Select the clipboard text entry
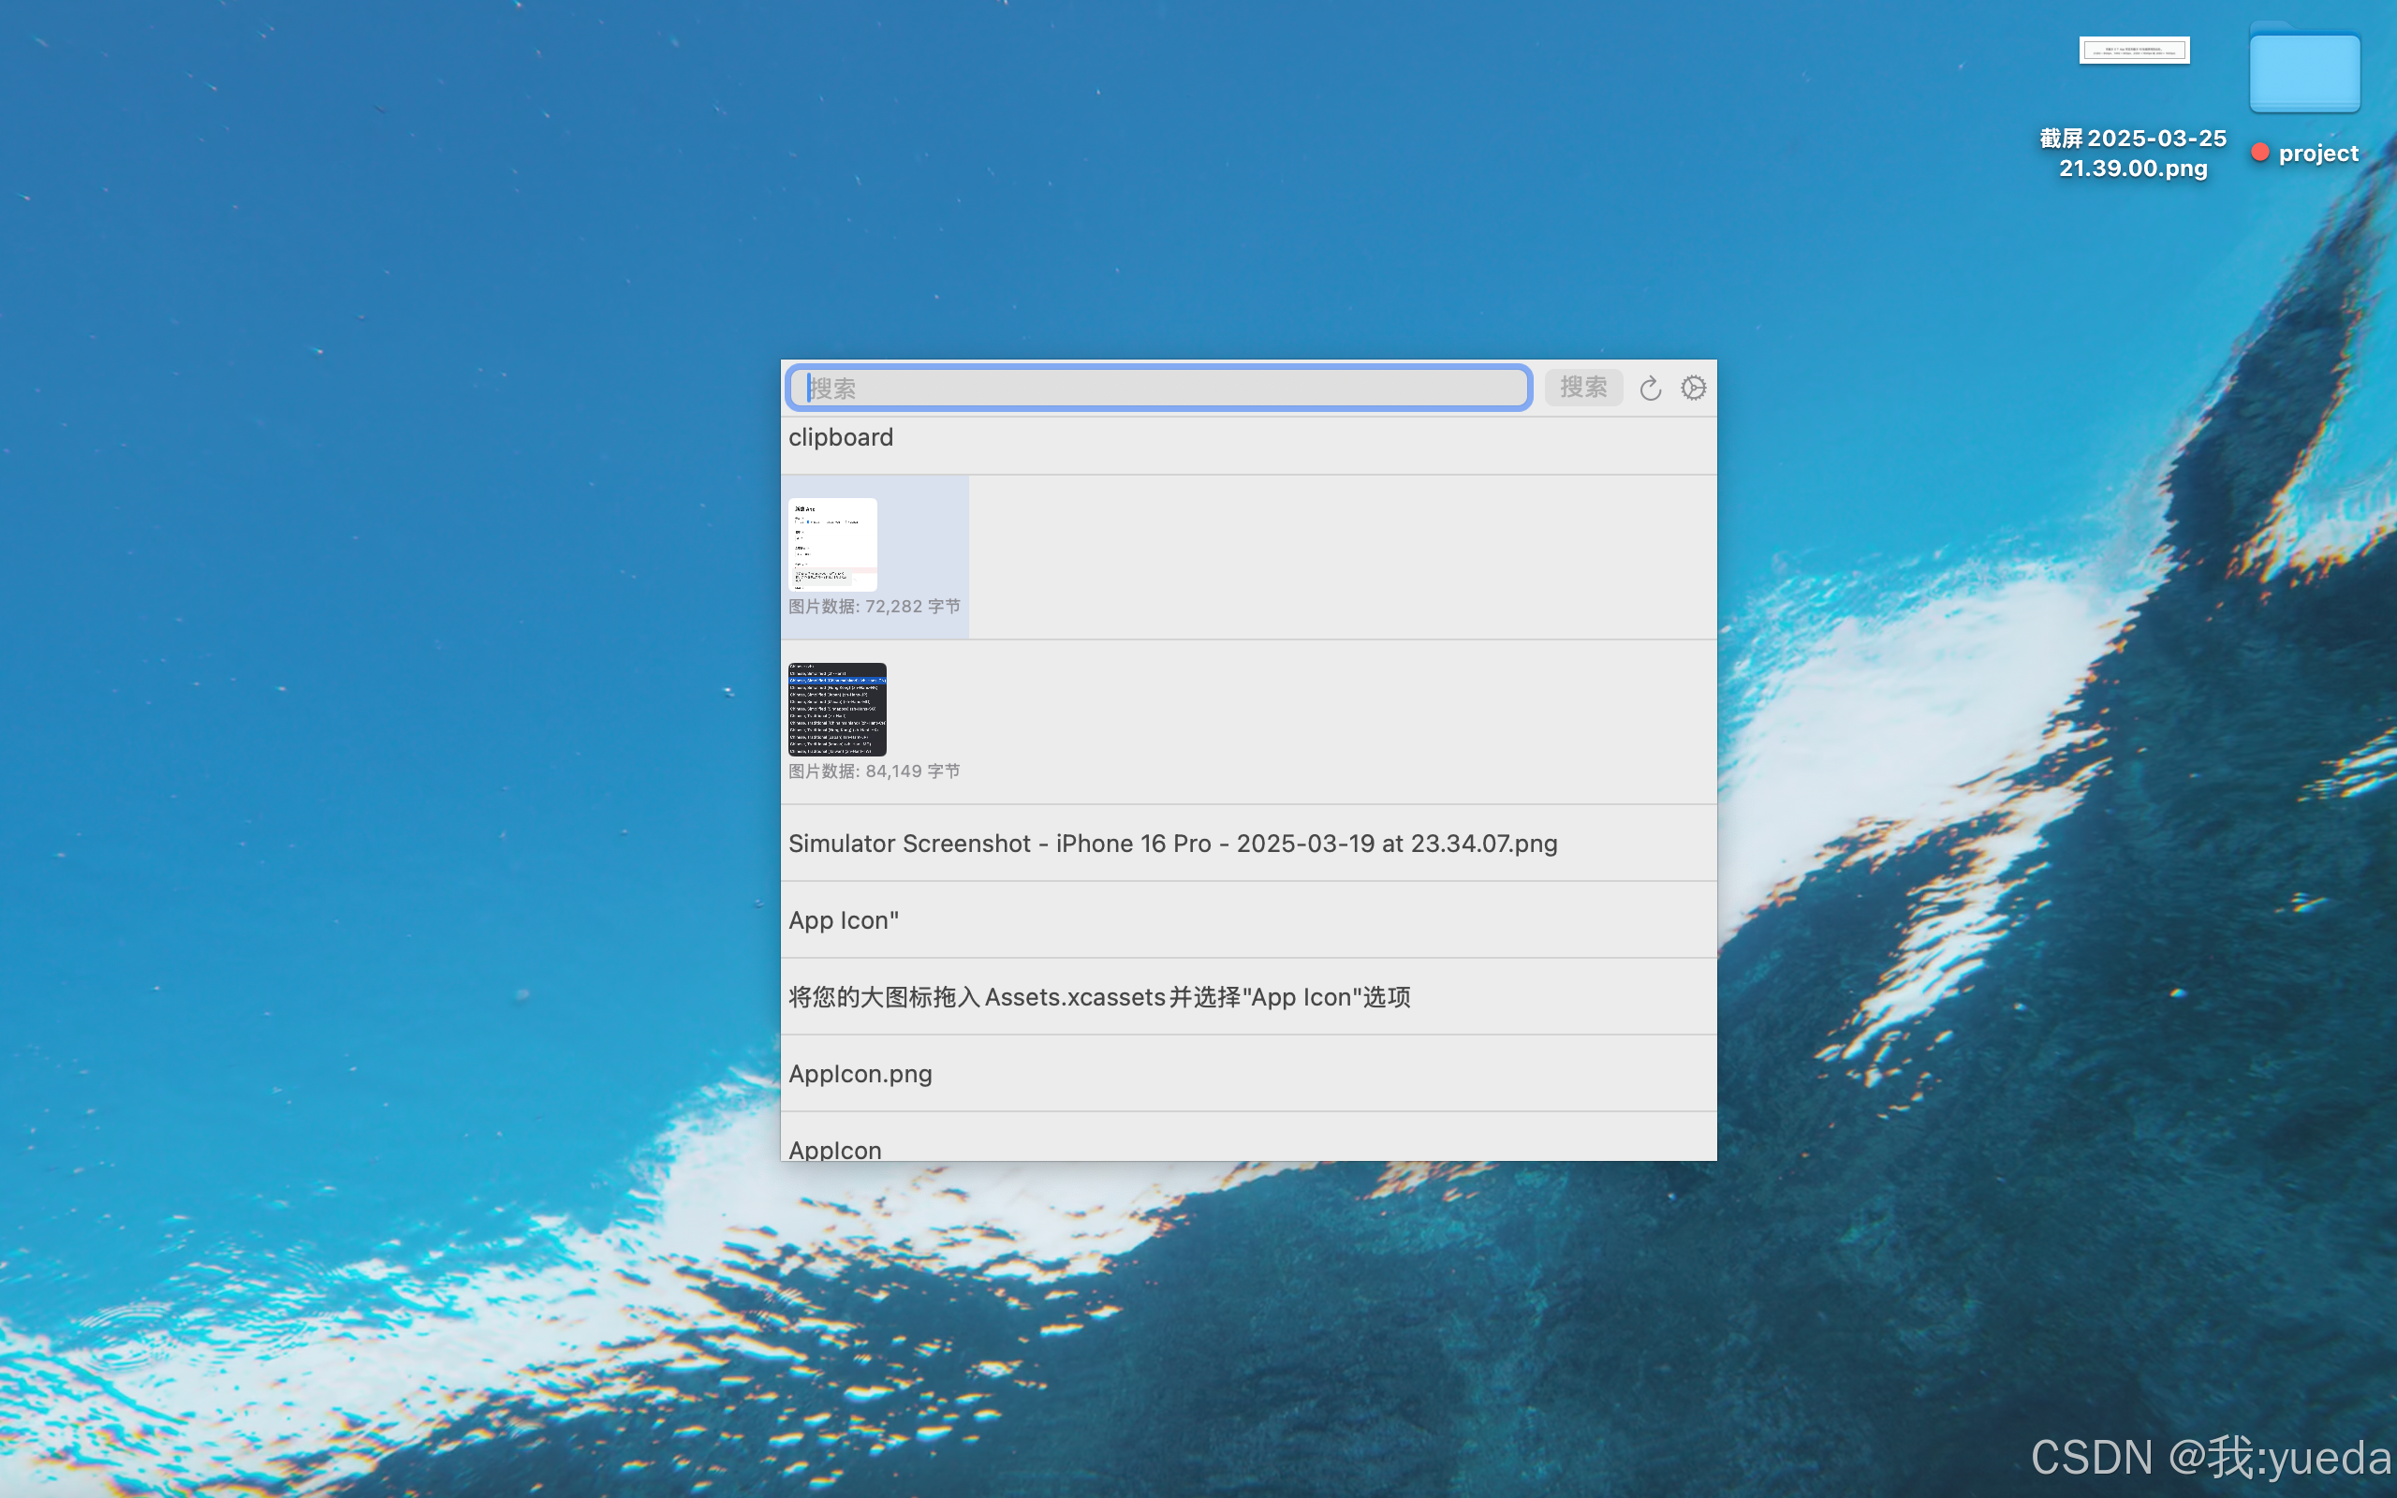This screenshot has width=2397, height=1498. pyautogui.click(x=841, y=438)
